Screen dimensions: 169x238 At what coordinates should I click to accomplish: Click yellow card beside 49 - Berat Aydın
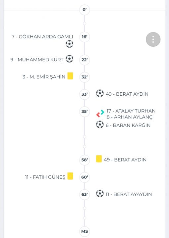click(x=99, y=159)
